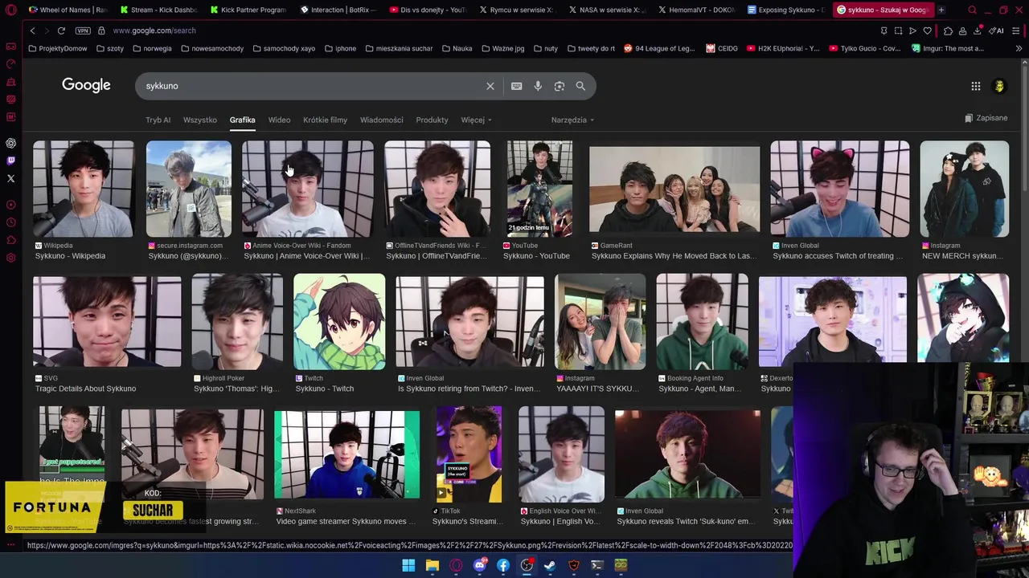Open GameRant group photo thumbnail
The image size is (1029, 578).
(674, 189)
